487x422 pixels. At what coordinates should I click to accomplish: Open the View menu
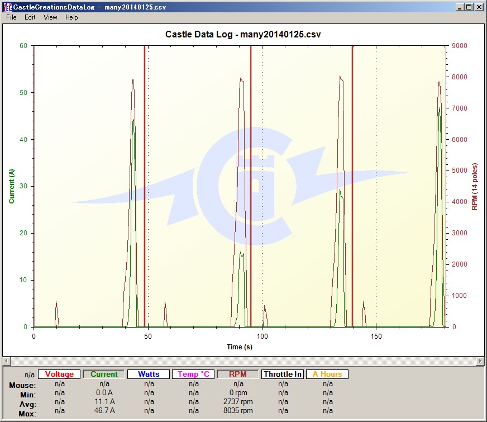(50, 17)
